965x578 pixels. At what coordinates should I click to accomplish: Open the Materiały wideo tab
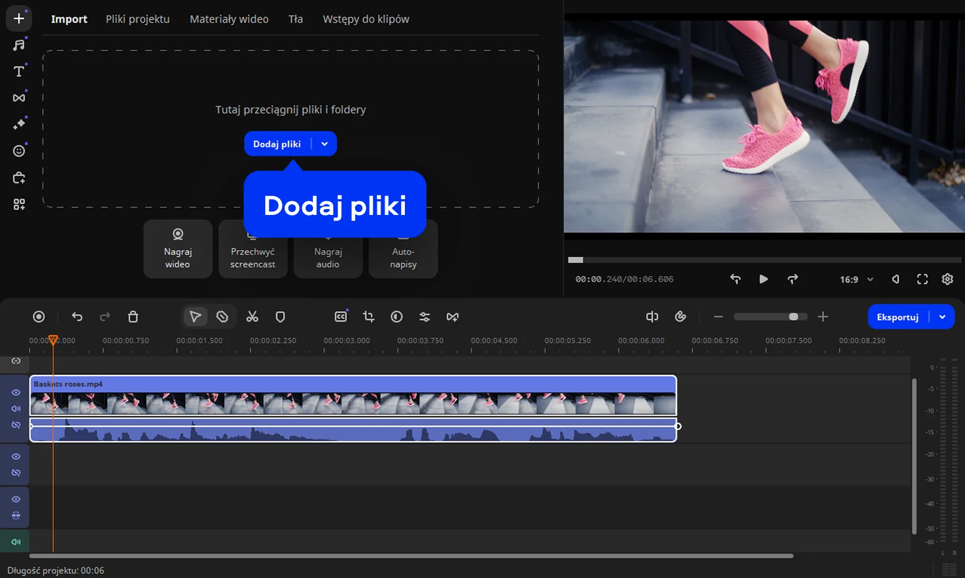(229, 19)
